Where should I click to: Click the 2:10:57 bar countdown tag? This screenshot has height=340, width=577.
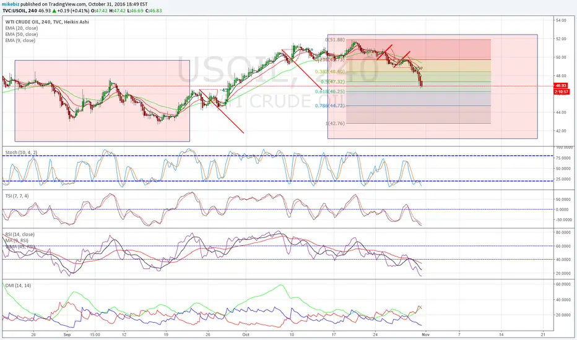click(x=561, y=91)
